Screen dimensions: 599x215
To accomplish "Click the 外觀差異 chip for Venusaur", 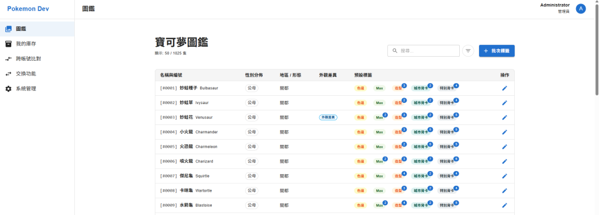I will pos(328,117).
